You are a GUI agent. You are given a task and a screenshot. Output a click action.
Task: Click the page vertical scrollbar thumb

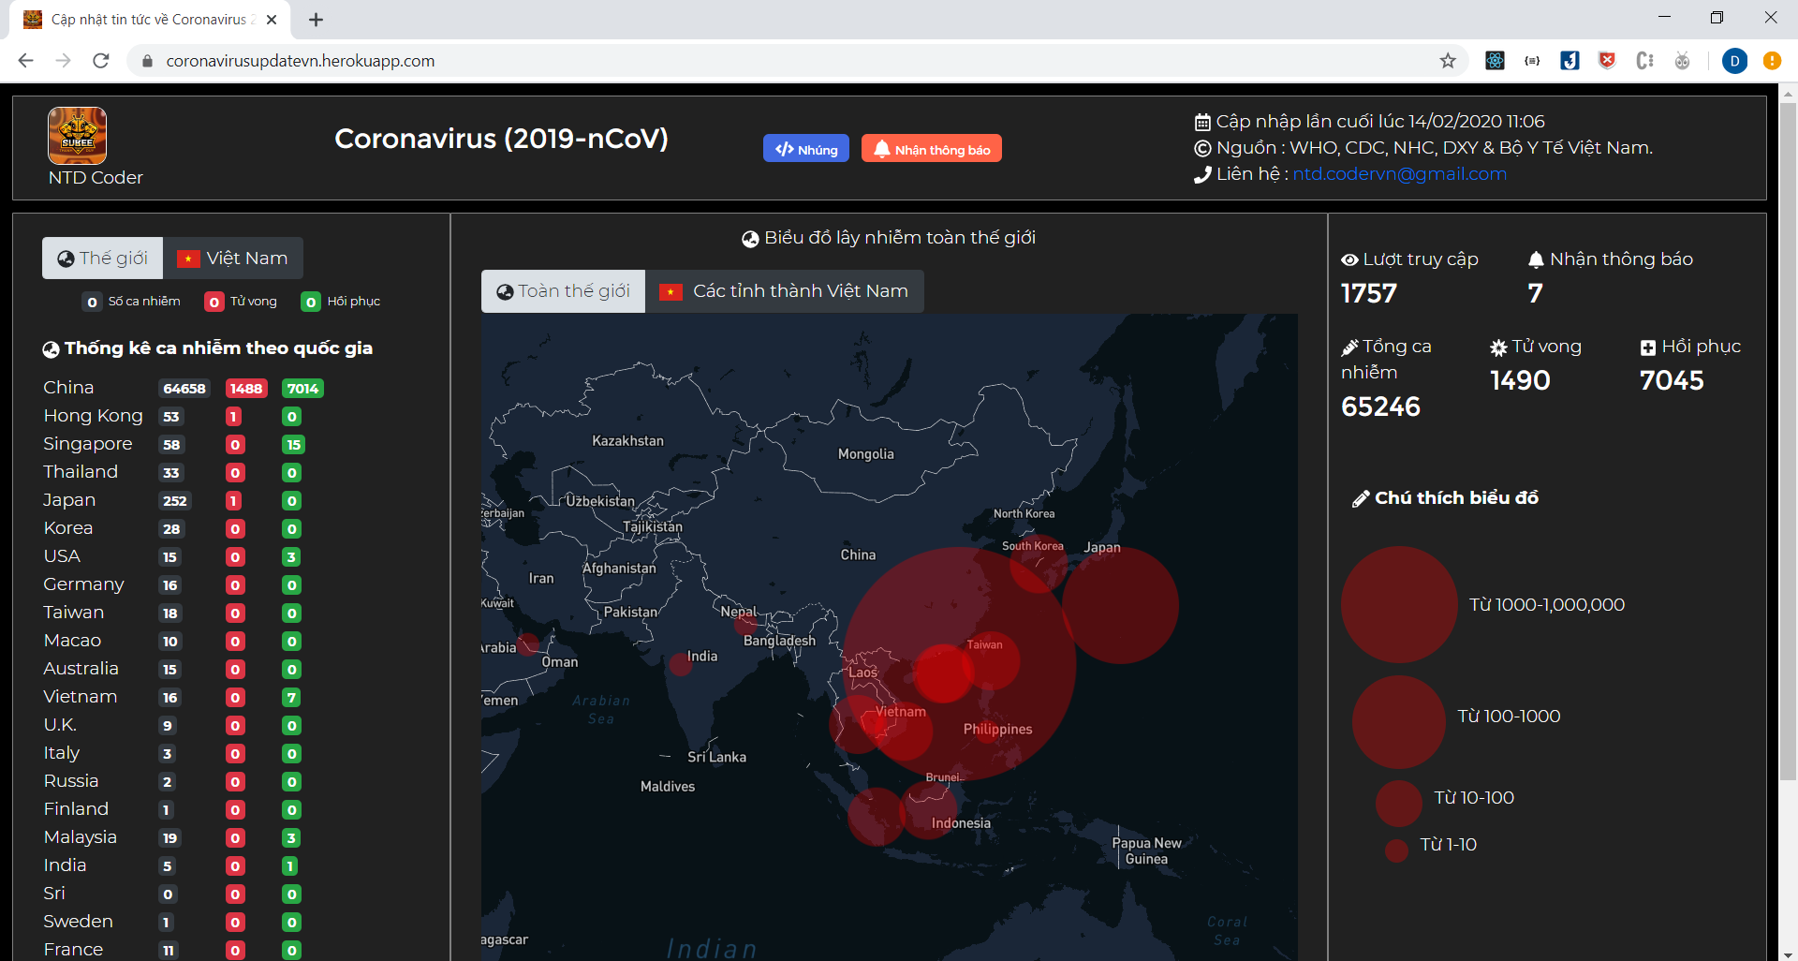pos(1788,440)
